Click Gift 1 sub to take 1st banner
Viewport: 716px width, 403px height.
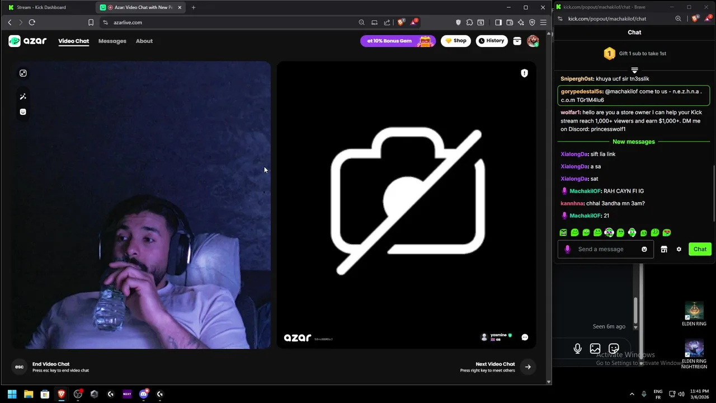point(634,54)
